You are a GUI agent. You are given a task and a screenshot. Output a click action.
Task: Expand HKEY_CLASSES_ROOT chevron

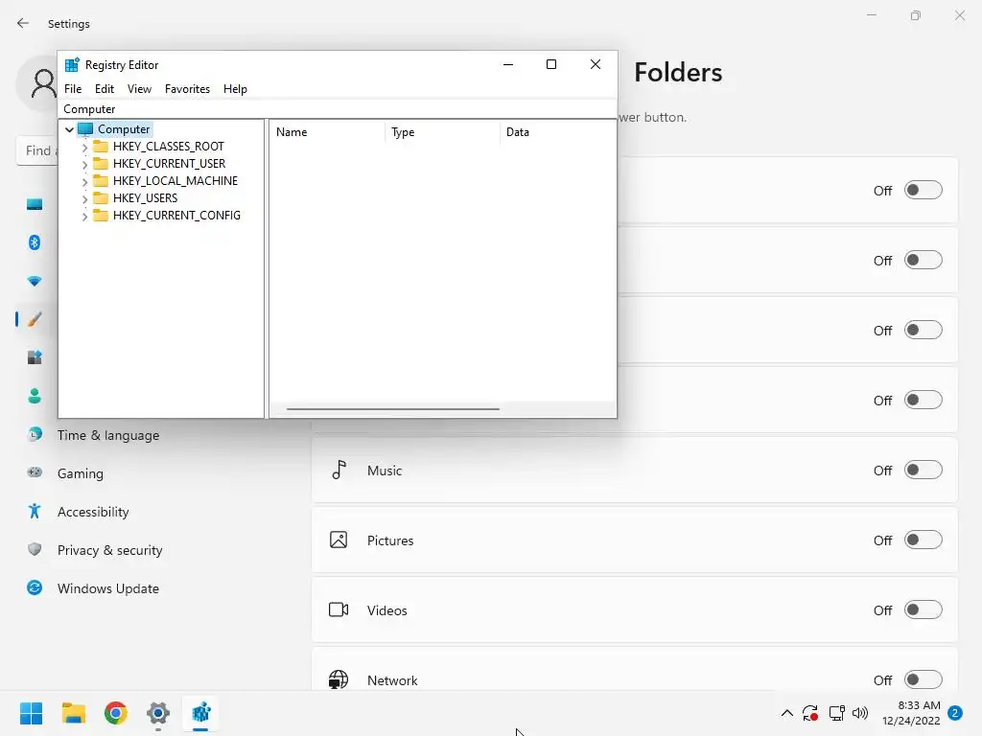coord(84,148)
